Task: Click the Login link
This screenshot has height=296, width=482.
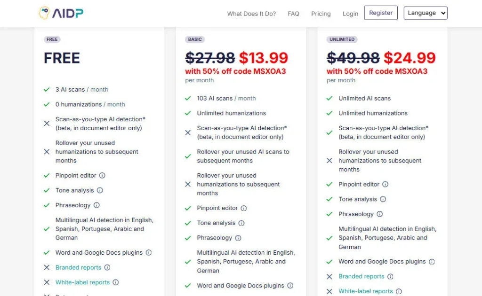Action: point(350,14)
